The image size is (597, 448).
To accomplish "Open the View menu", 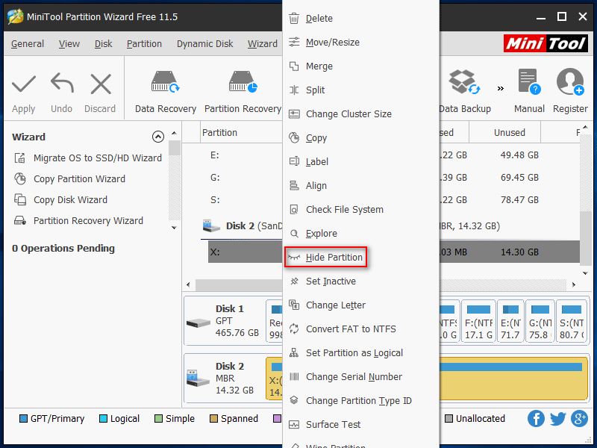I will [69, 44].
